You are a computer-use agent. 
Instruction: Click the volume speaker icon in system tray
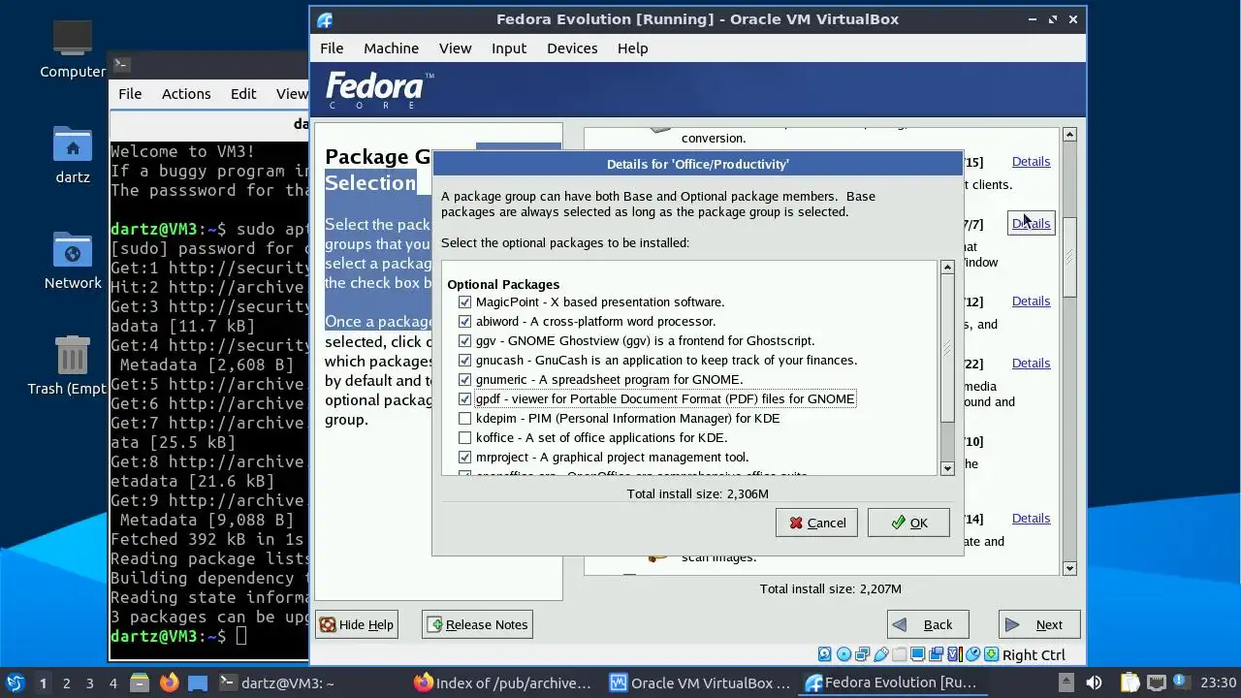click(1094, 682)
